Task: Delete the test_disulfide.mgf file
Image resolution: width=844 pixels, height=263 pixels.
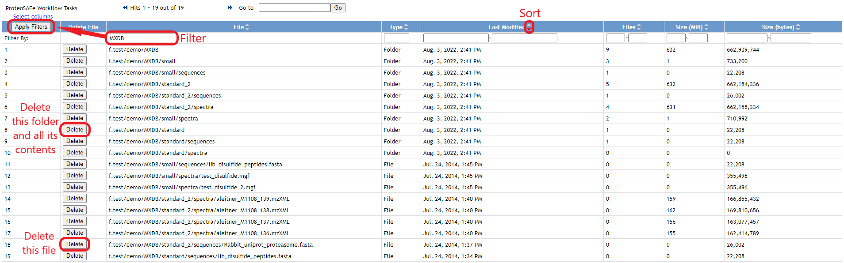Action: click(x=75, y=176)
